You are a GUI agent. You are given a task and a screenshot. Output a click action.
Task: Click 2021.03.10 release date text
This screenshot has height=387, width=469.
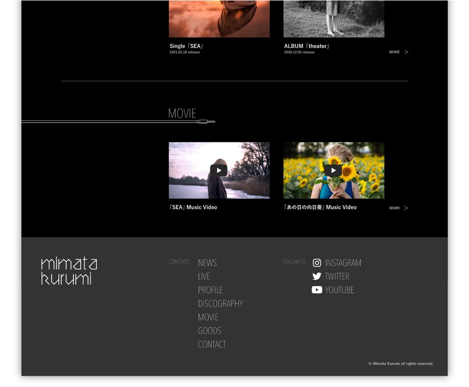[x=185, y=52]
